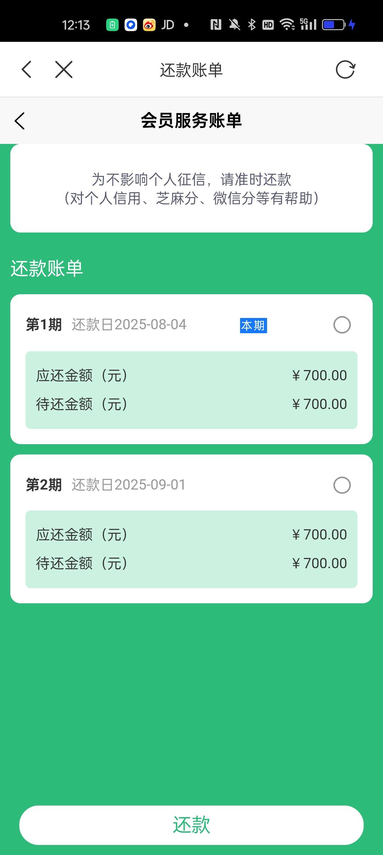Tap the refresh icon in top bar

click(345, 69)
